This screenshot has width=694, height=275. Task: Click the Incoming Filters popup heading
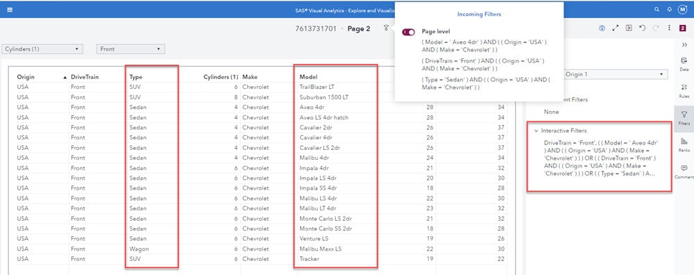[479, 14]
